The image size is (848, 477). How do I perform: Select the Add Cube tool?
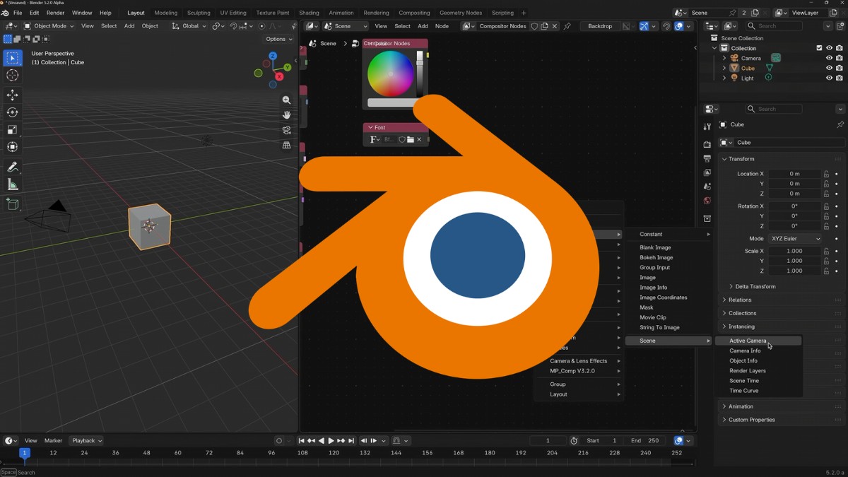(x=13, y=204)
